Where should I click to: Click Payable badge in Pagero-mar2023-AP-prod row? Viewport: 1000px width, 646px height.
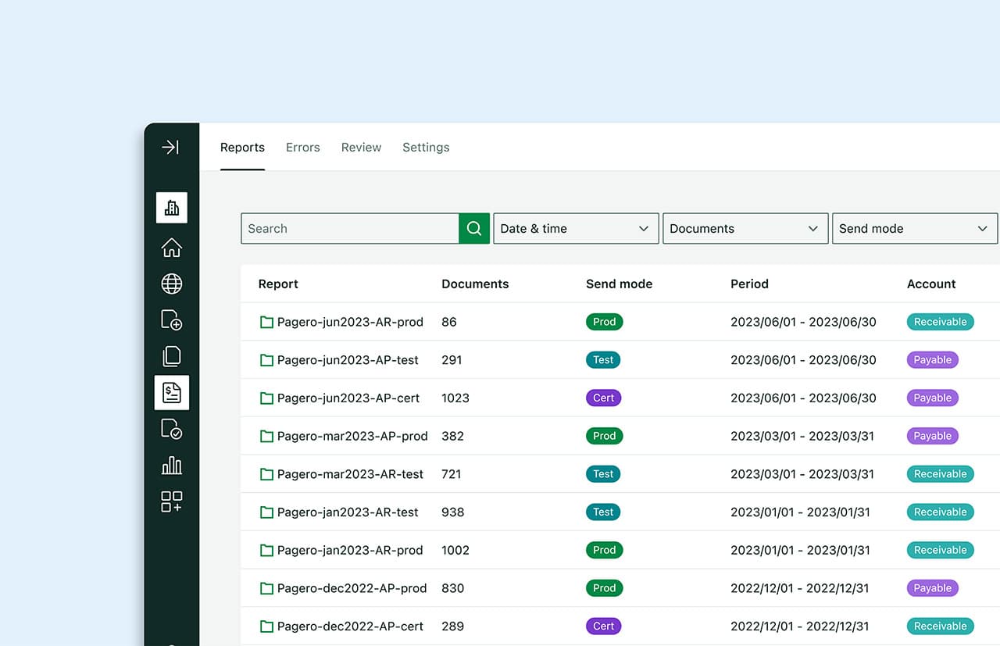933,436
